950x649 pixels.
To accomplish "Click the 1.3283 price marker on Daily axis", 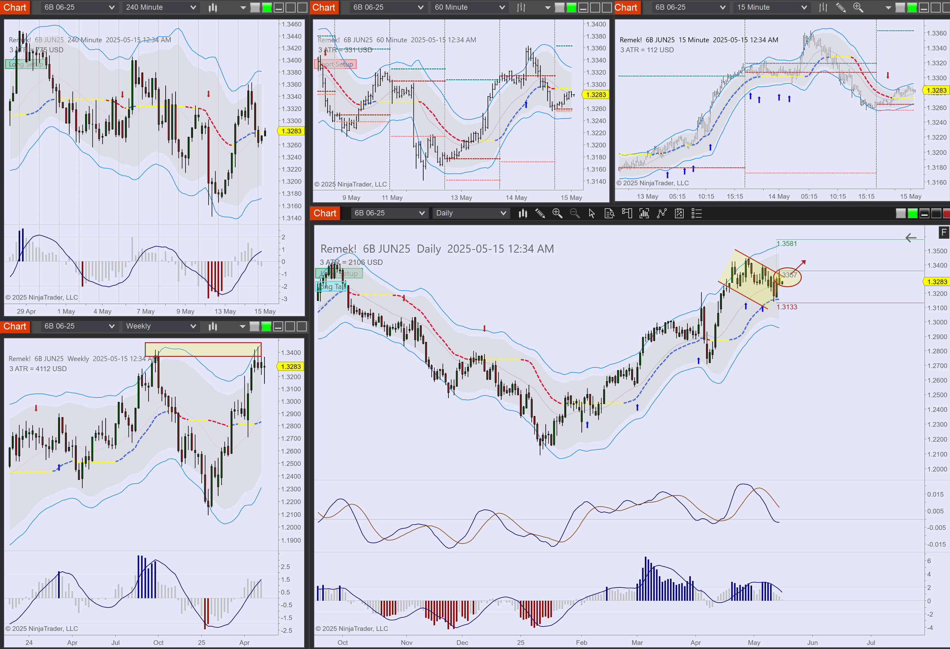I will point(937,282).
